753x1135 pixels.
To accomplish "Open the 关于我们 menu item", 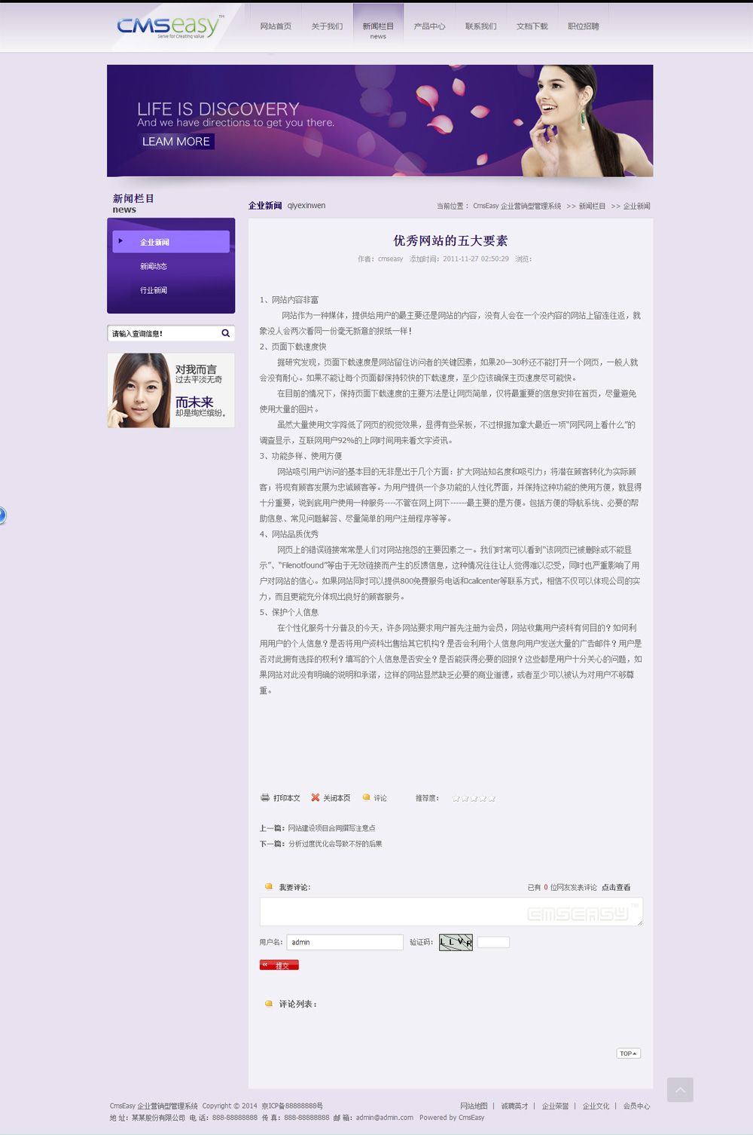I will coord(327,26).
